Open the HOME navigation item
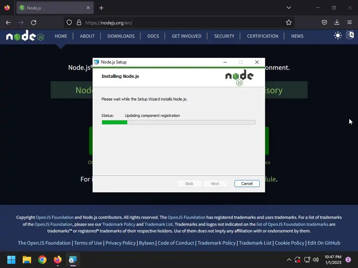The width and height of the screenshot is (358, 268). point(61,36)
